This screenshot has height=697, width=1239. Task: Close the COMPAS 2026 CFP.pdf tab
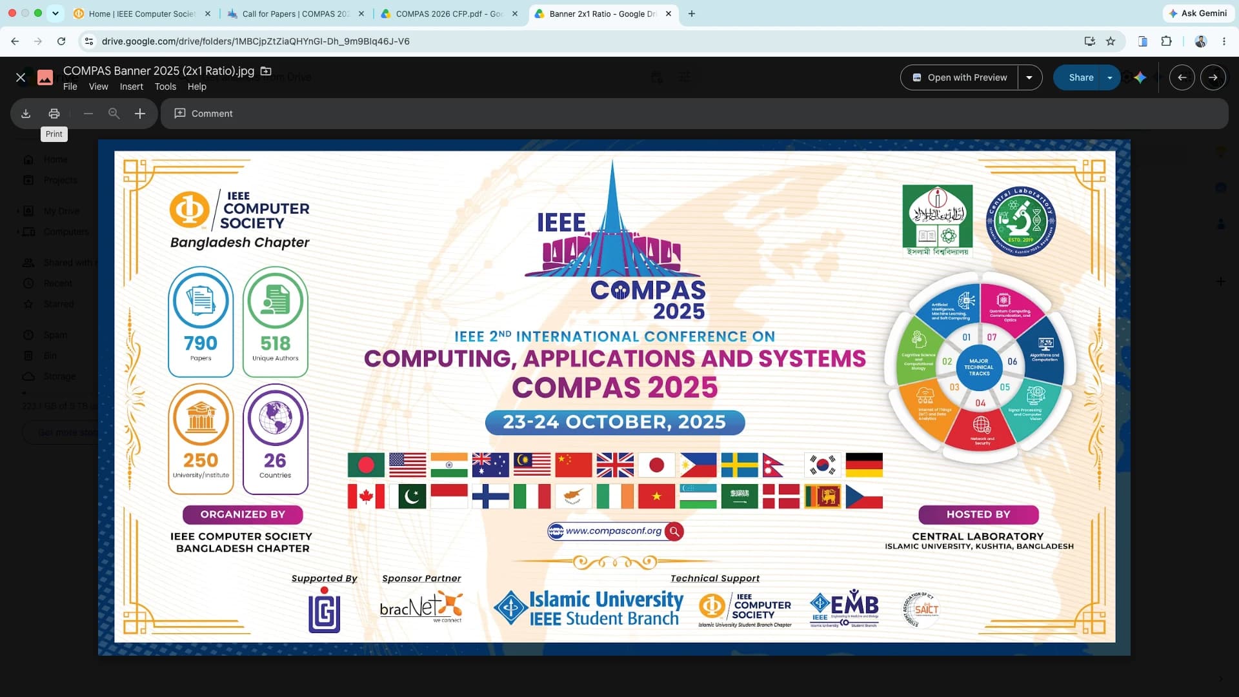coord(515,14)
